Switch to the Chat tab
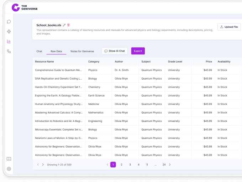This screenshot has width=242, height=182. (x=39, y=51)
